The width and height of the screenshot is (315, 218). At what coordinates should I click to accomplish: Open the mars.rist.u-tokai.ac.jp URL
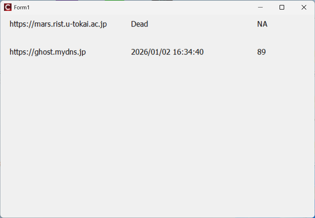click(58, 24)
